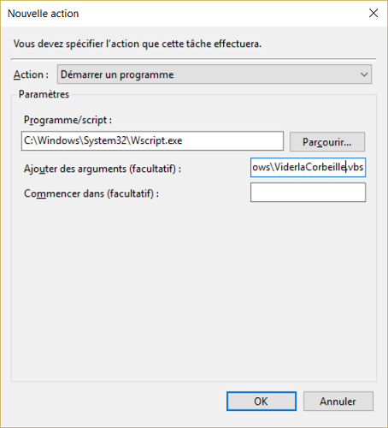
Task: Focus the 'Ajouter des arguments' text box
Action: tap(308, 167)
